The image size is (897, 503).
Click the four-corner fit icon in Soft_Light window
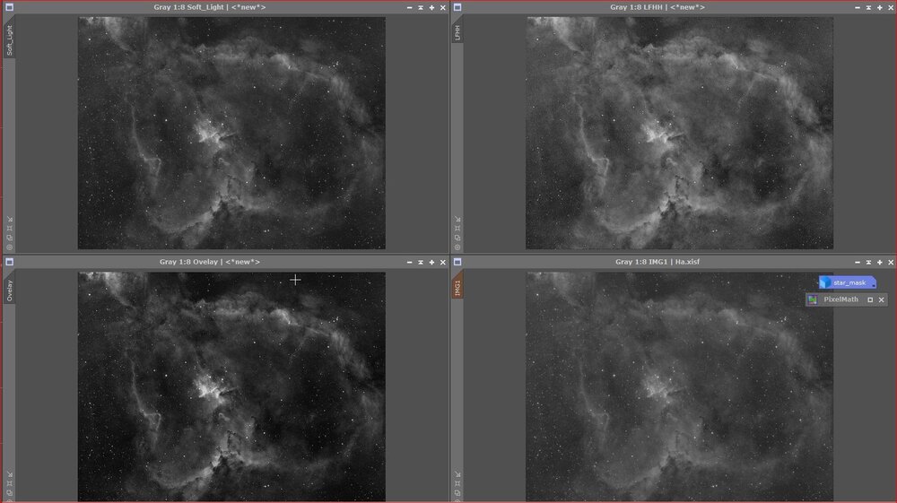click(10, 229)
